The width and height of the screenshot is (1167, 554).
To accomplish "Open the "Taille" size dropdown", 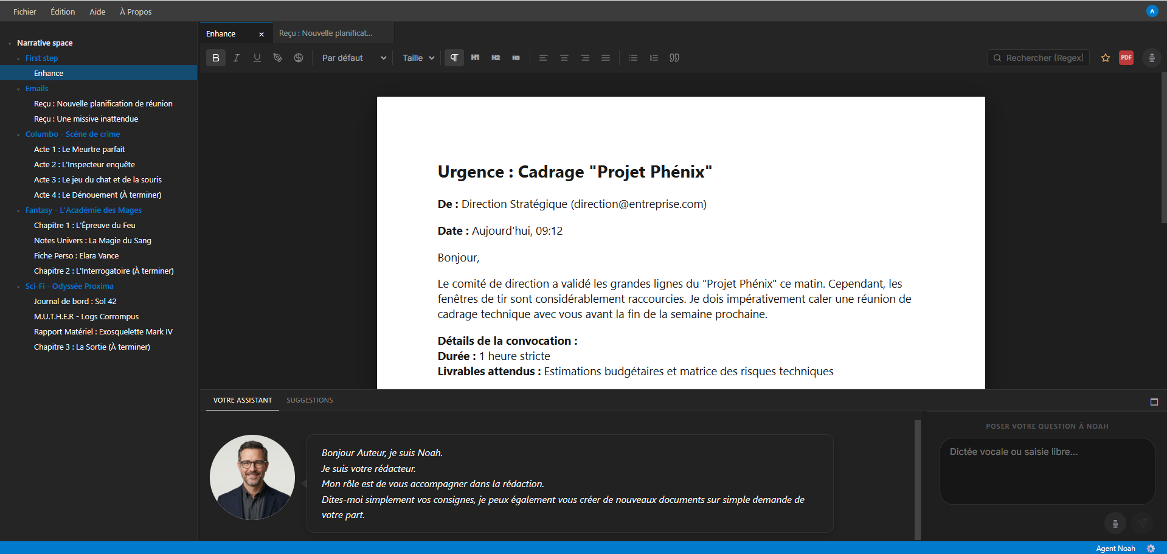I will [418, 58].
